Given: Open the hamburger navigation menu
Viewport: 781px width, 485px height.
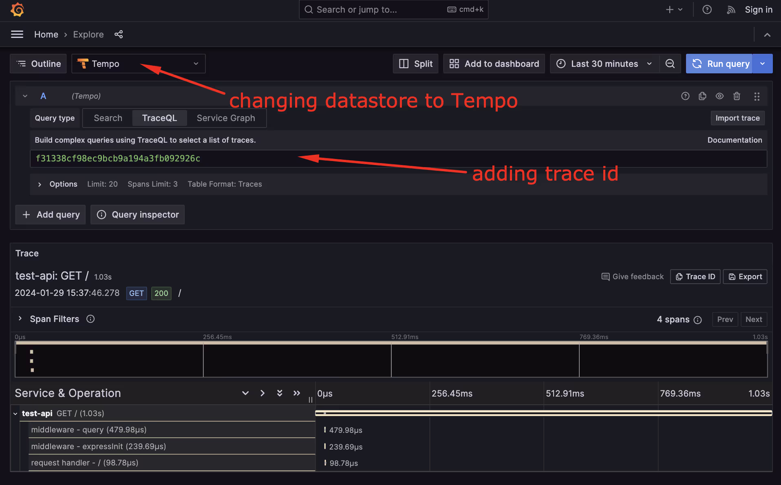Looking at the screenshot, I should pos(17,35).
